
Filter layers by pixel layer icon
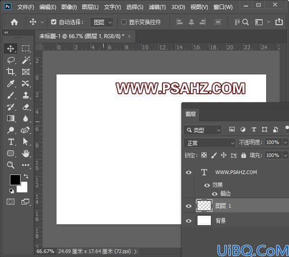232,129
